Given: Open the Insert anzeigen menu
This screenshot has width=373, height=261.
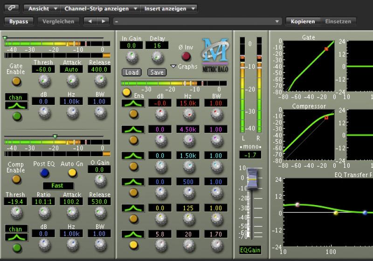Looking at the screenshot, I should (x=169, y=8).
